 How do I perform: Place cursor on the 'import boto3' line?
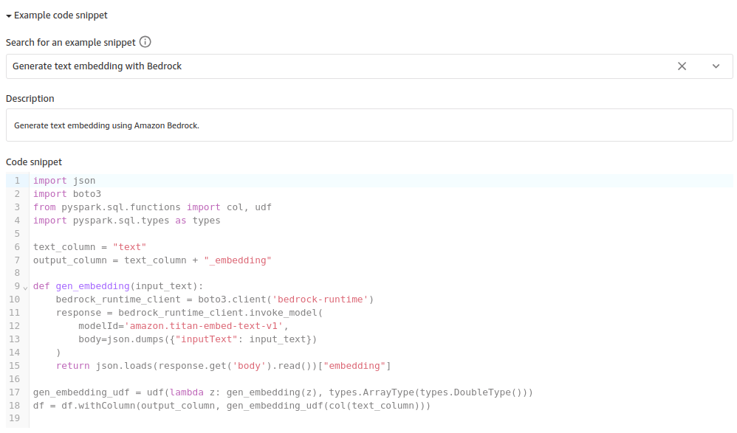point(67,194)
